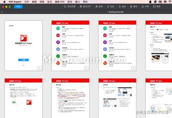
Task: Click the red Read icon on page 2
Action: [58, 35]
